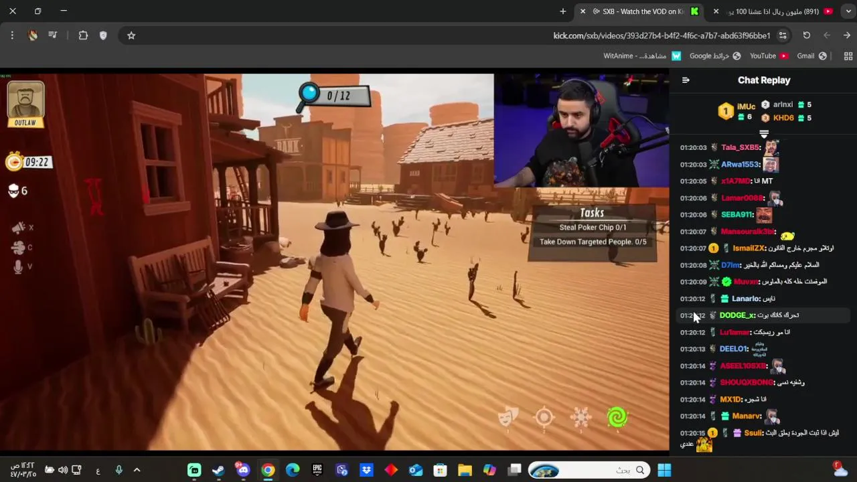Open Microsoft Edge from the taskbar
This screenshot has width=857, height=482.
293,470
